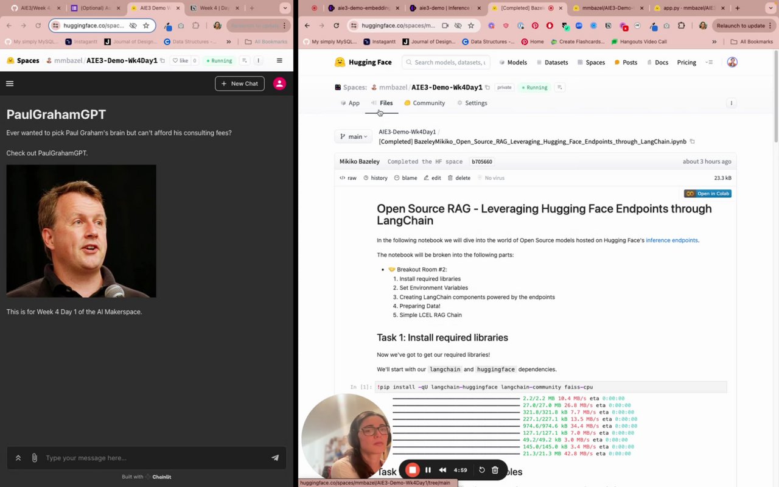The image size is (779, 487).
Task: Open the Instagantt bookmark in left window
Action: (81, 41)
